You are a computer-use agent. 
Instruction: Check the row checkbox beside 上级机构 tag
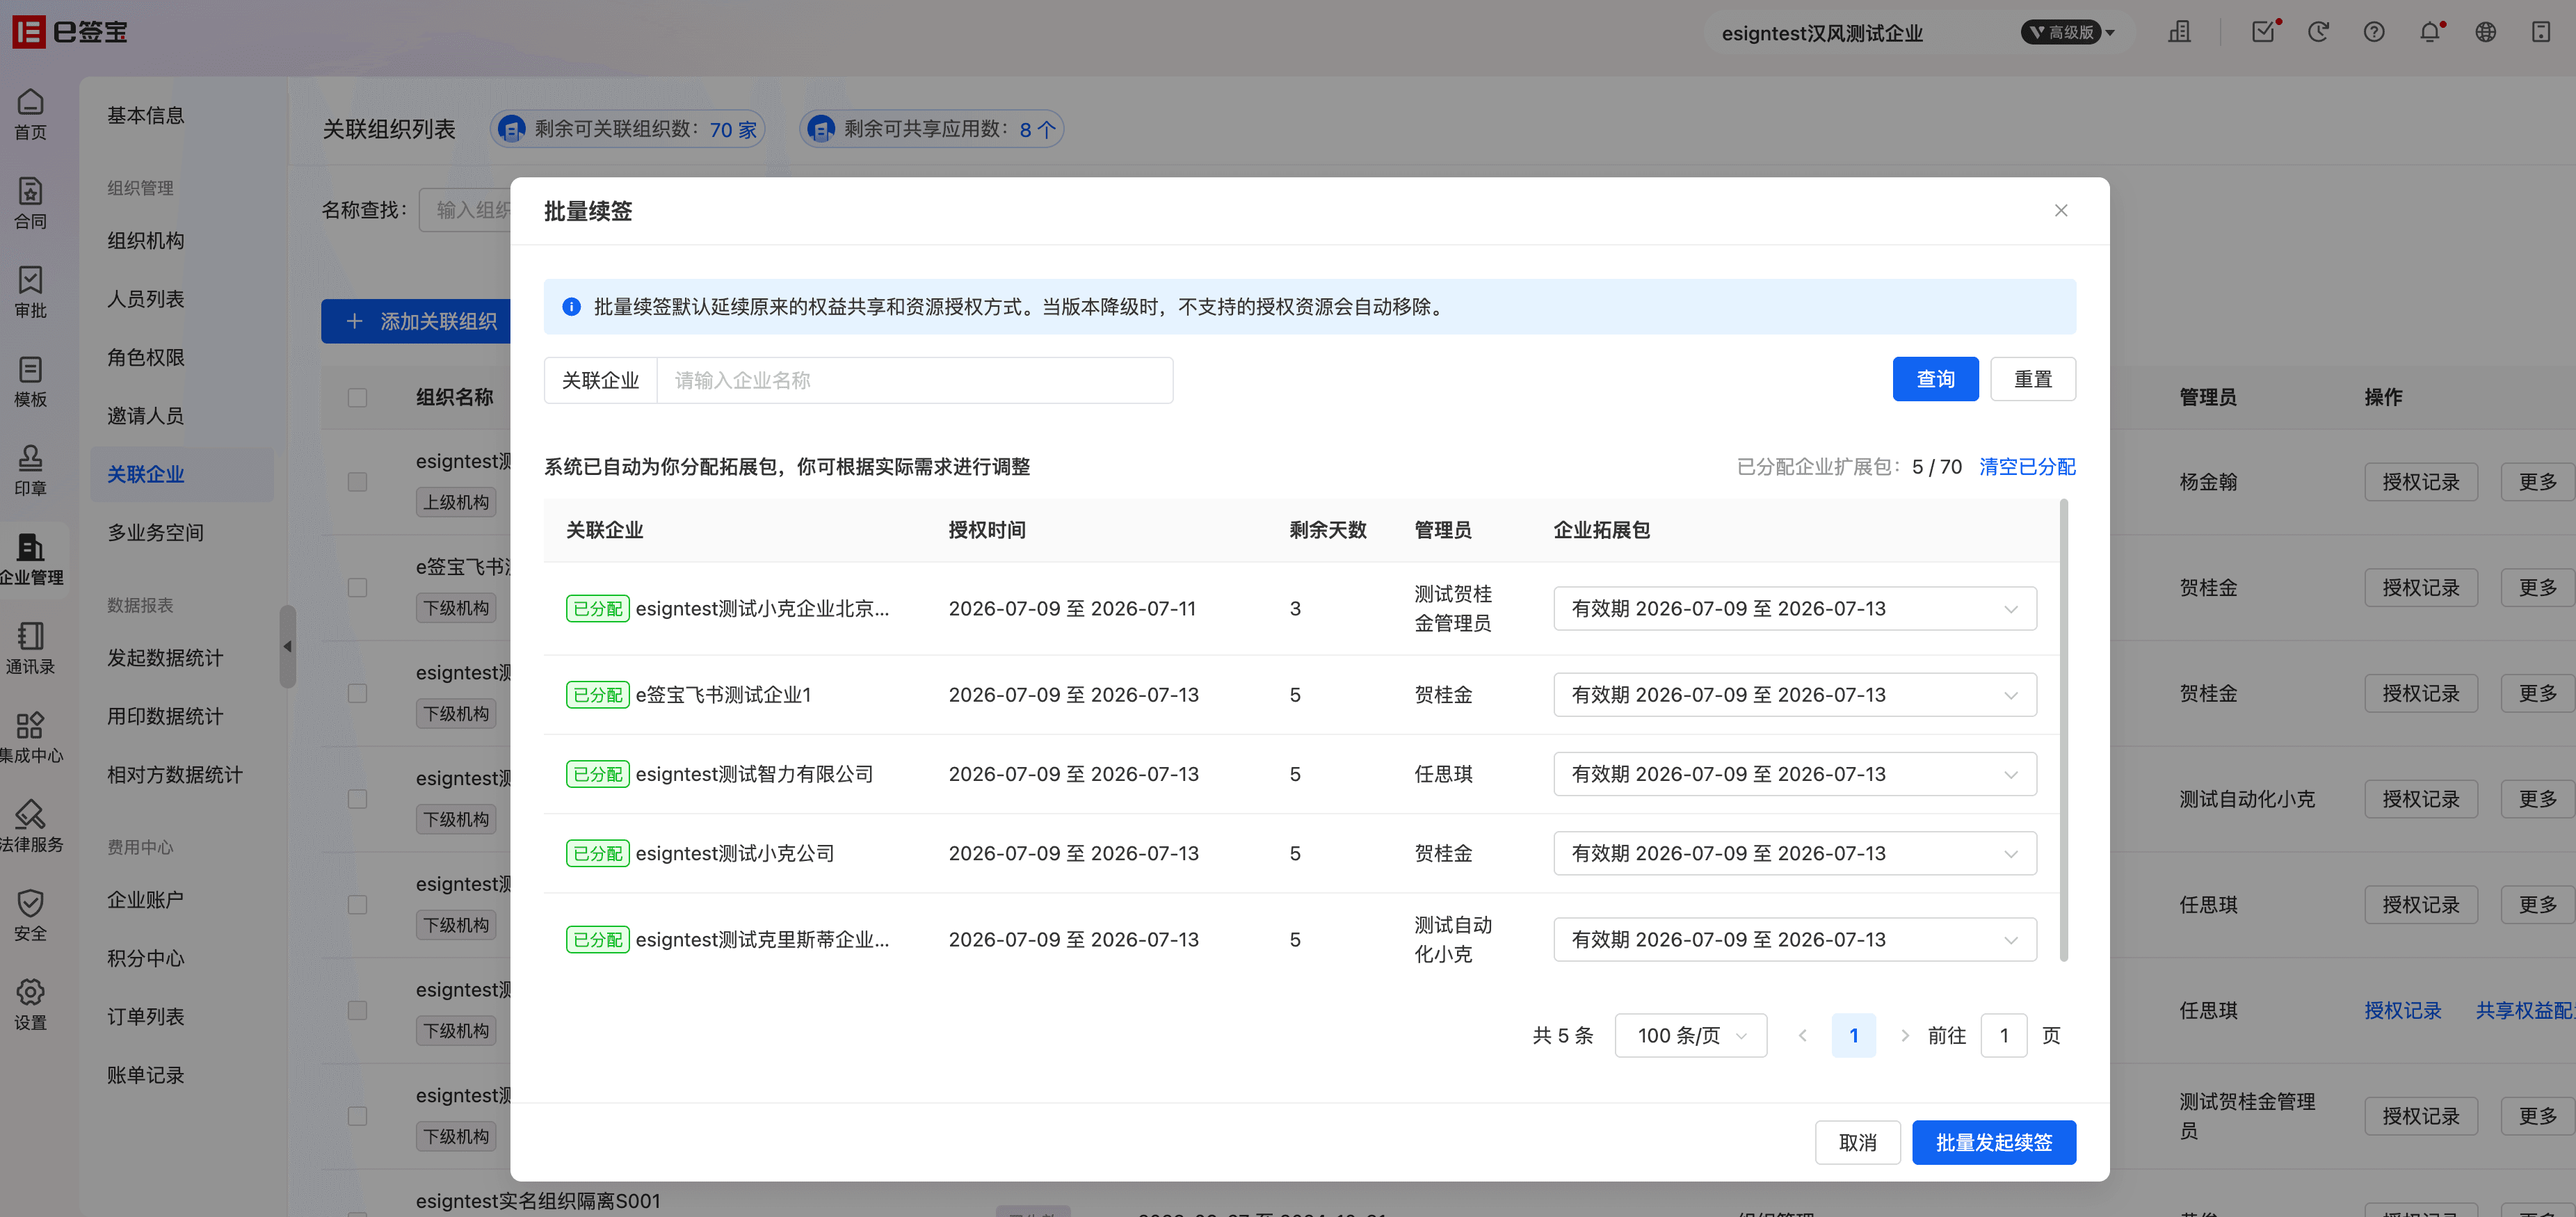357,481
